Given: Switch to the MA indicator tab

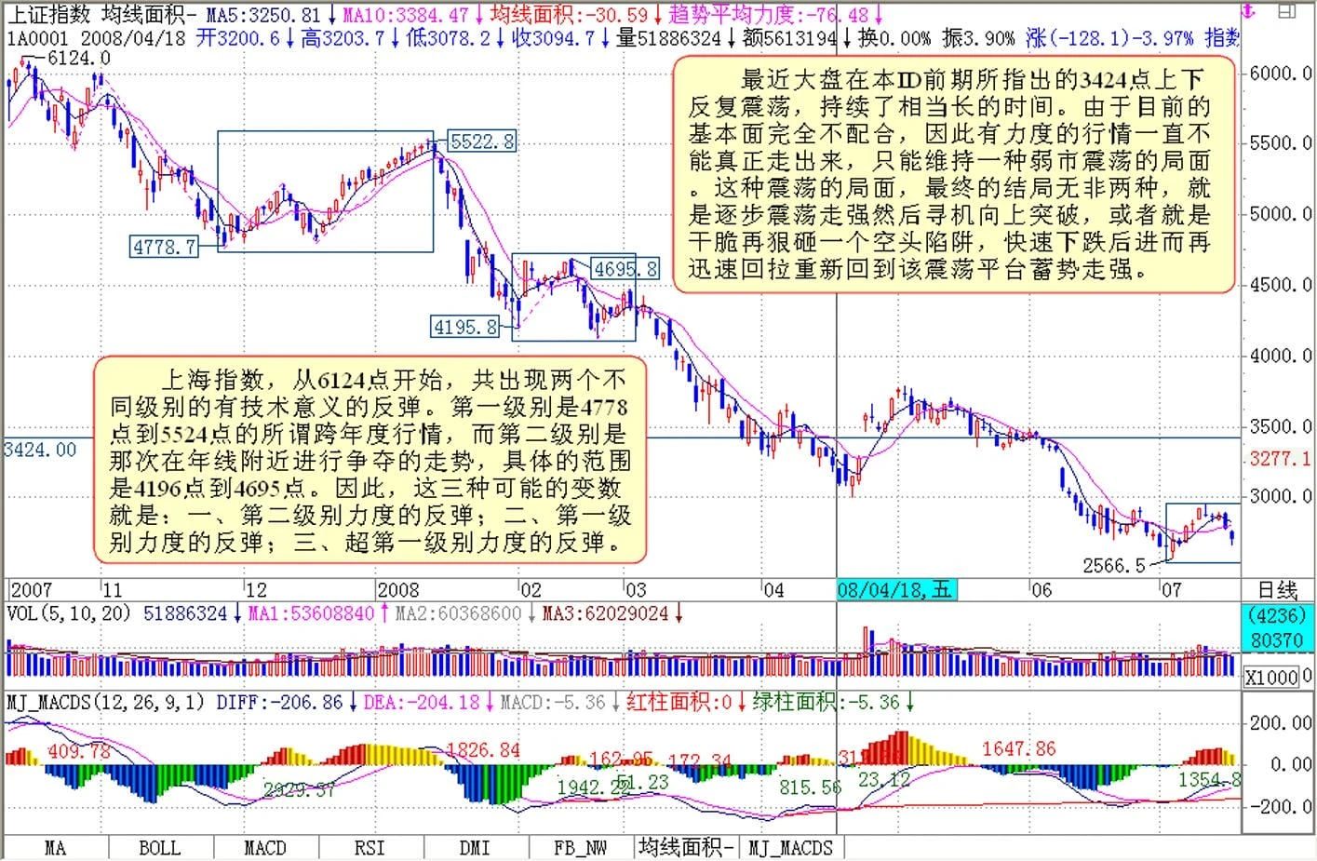Looking at the screenshot, I should (x=55, y=848).
